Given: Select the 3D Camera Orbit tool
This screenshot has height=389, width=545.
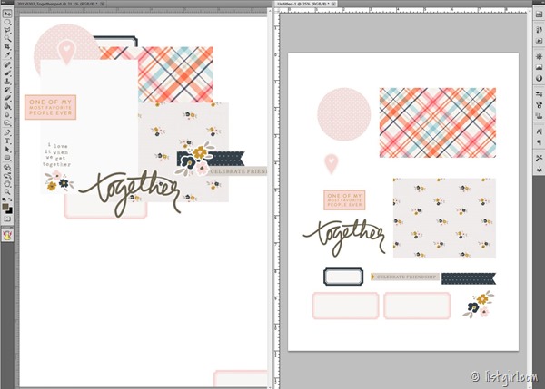Looking at the screenshot, I should pos(7,175).
